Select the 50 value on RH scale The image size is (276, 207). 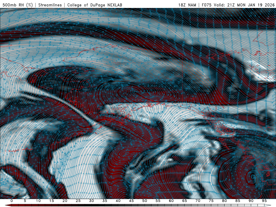point(145,201)
